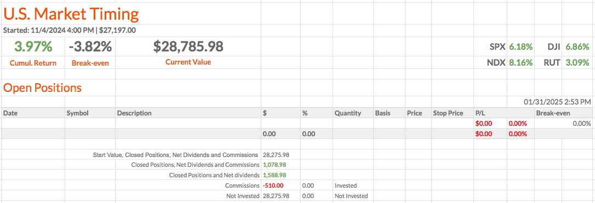Viewport: 595px width, 203px height.
Task: Click the 01/31/2025 2:53 PM timestamp cell
Action: click(557, 102)
